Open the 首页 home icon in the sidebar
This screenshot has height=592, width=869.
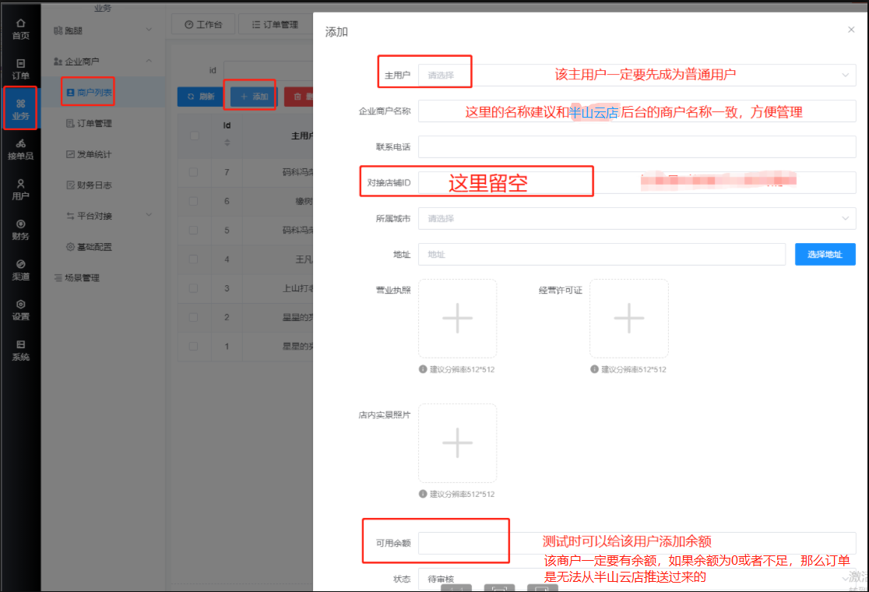pos(20,29)
